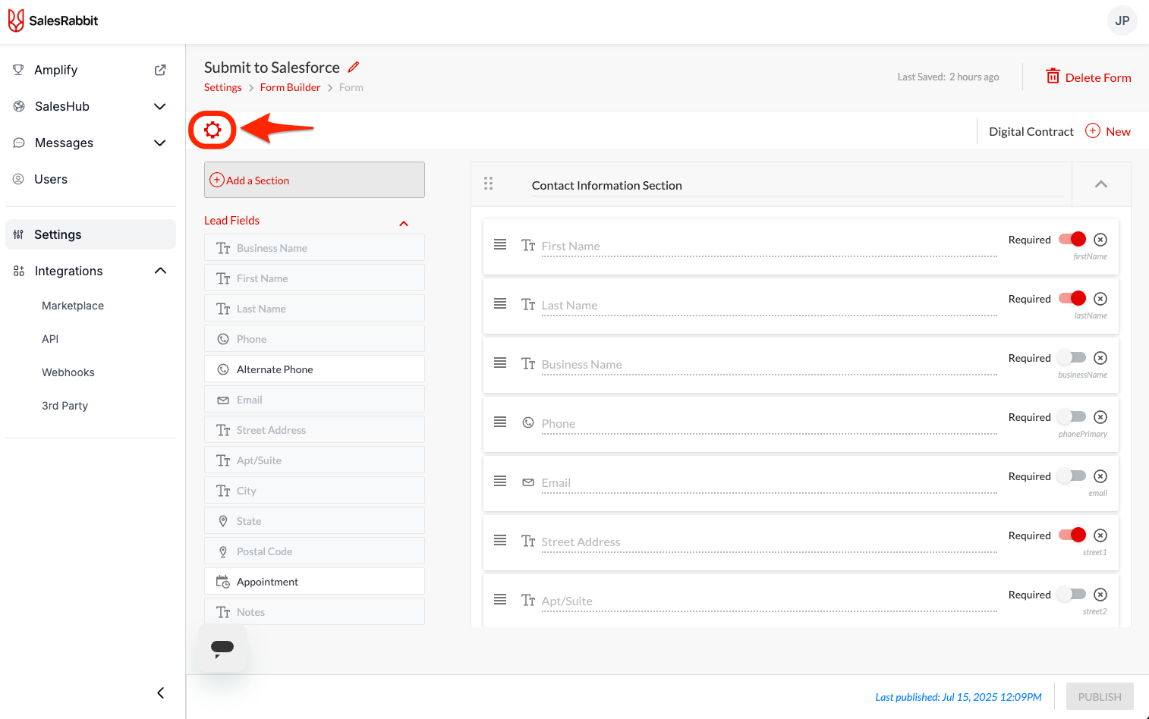The image size is (1149, 719).
Task: Expand the Messages menu chevron
Action: tap(160, 143)
